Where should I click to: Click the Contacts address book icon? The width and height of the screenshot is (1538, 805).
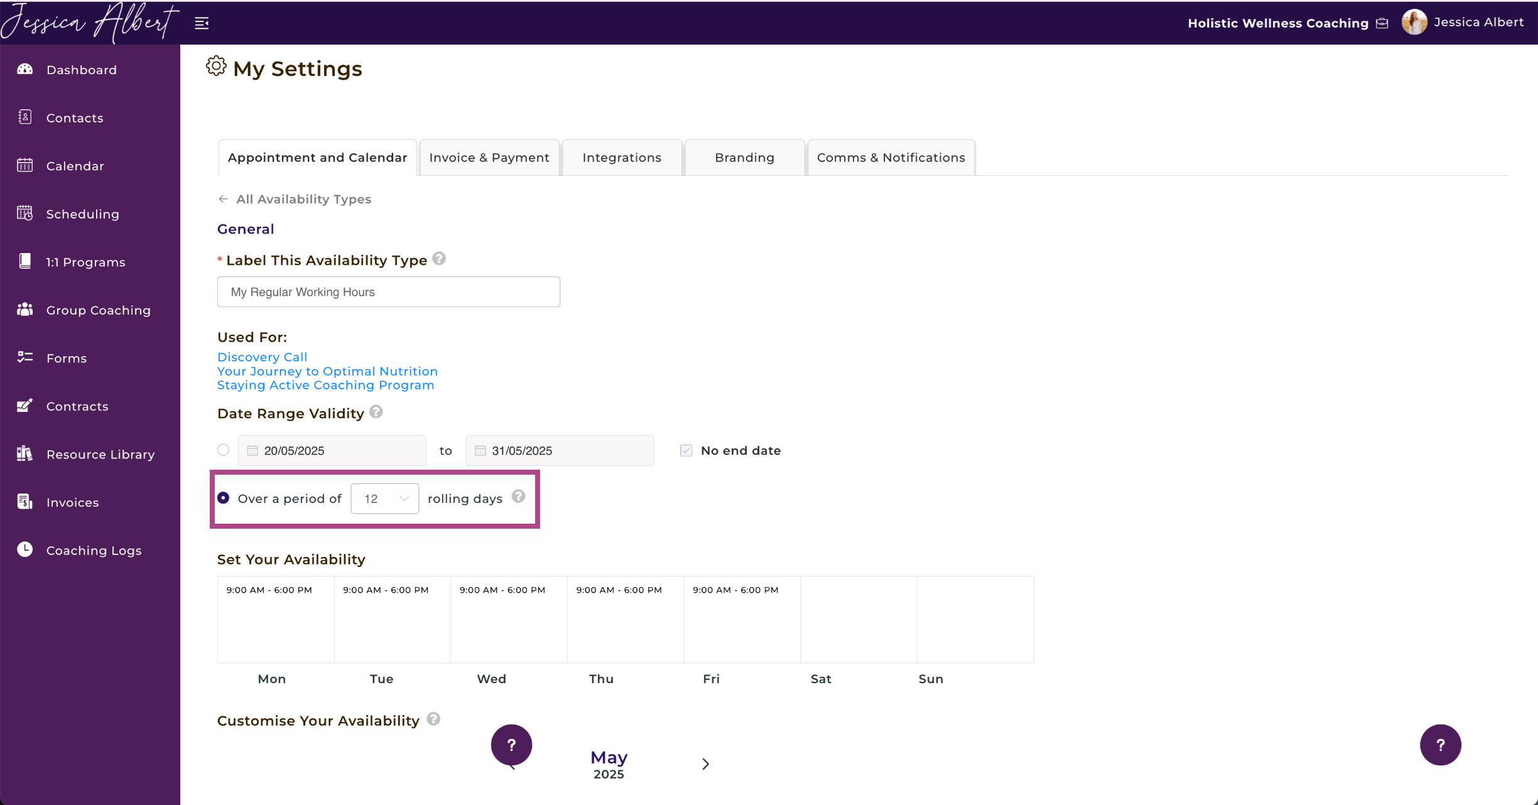point(25,117)
